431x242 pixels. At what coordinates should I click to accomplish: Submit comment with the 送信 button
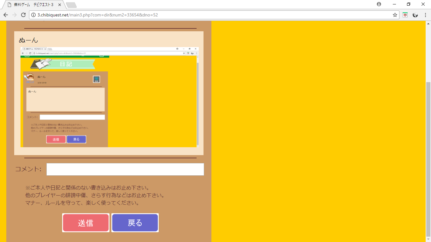(86, 223)
